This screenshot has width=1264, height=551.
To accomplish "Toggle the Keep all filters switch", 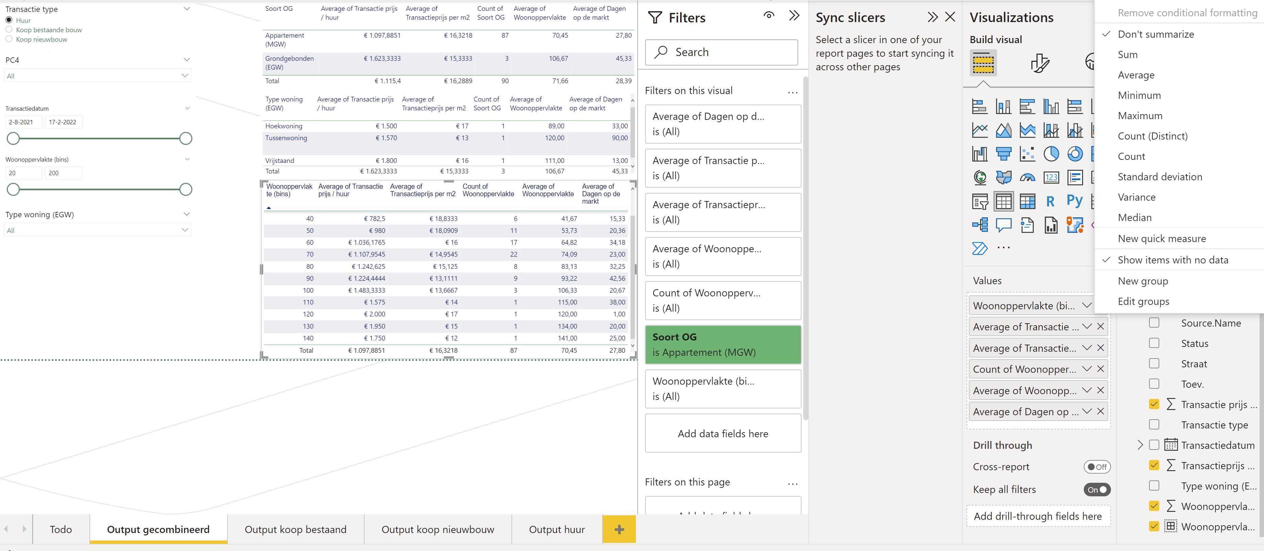I will 1097,489.
